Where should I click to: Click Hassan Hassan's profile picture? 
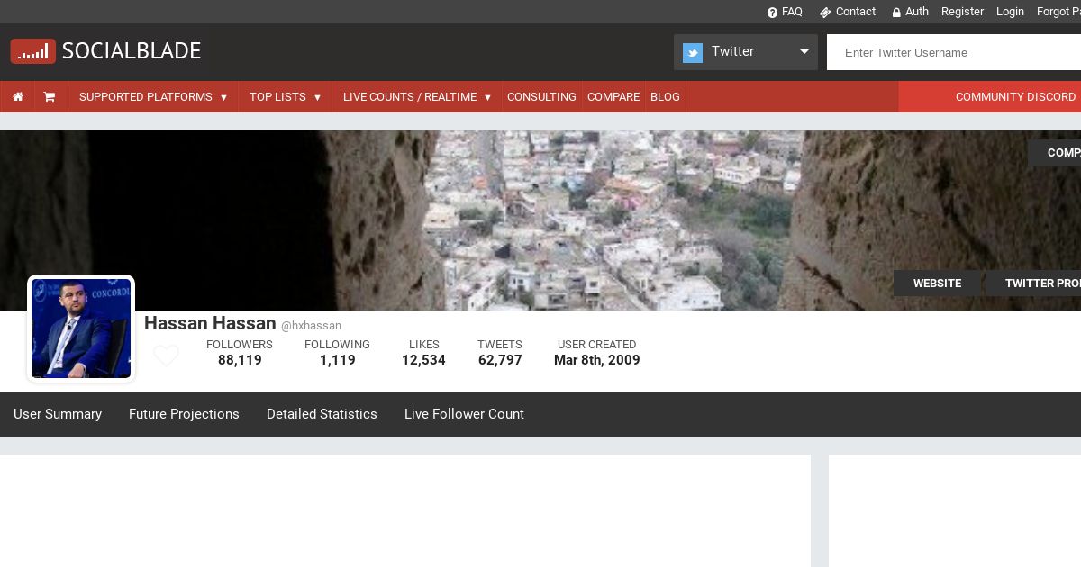[81, 328]
